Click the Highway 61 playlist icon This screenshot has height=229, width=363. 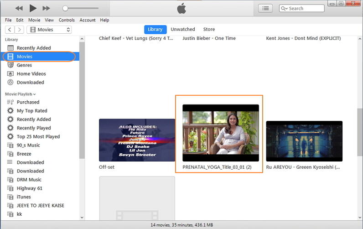click(10, 188)
